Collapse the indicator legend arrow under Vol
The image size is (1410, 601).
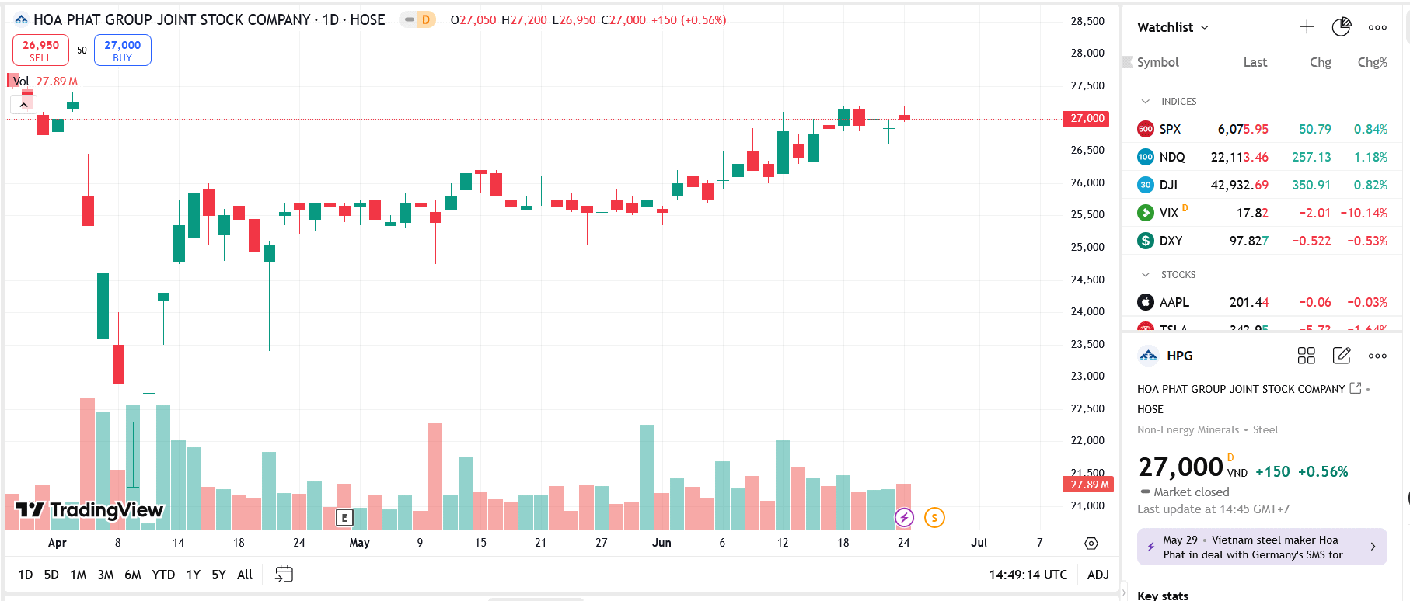point(24,104)
